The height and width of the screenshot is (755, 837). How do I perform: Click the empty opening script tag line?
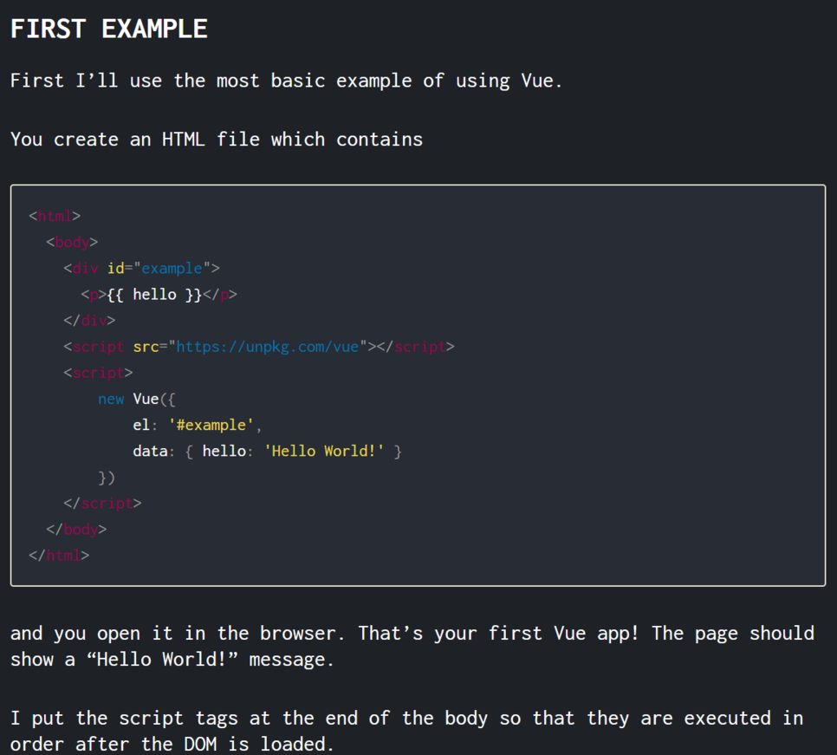(x=98, y=373)
